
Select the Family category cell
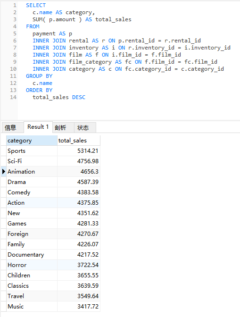tap(32, 244)
